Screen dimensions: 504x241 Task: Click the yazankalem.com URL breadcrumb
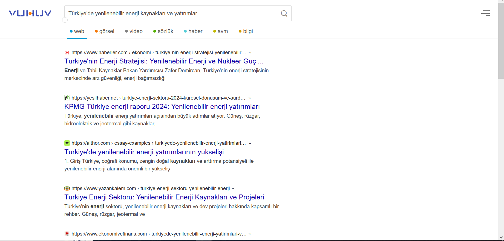coord(151,188)
